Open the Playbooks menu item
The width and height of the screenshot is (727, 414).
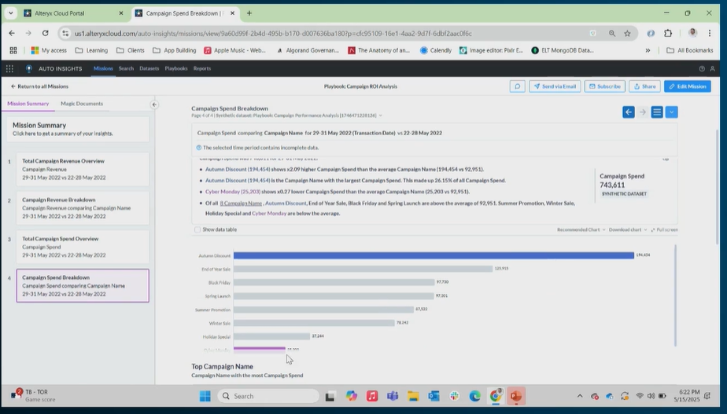click(x=176, y=68)
